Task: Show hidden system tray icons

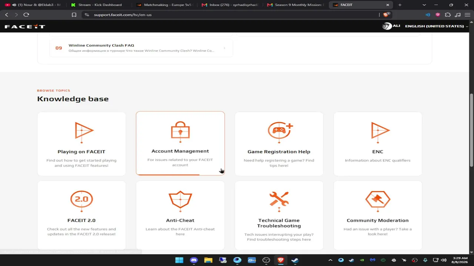Action: [330, 260]
